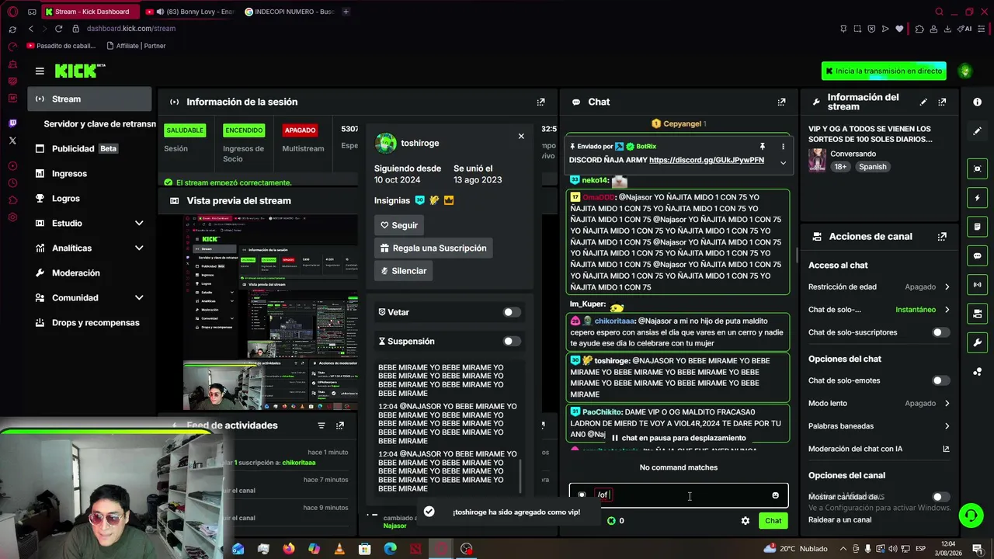
Task: Close the toshiroge user card
Action: click(521, 136)
